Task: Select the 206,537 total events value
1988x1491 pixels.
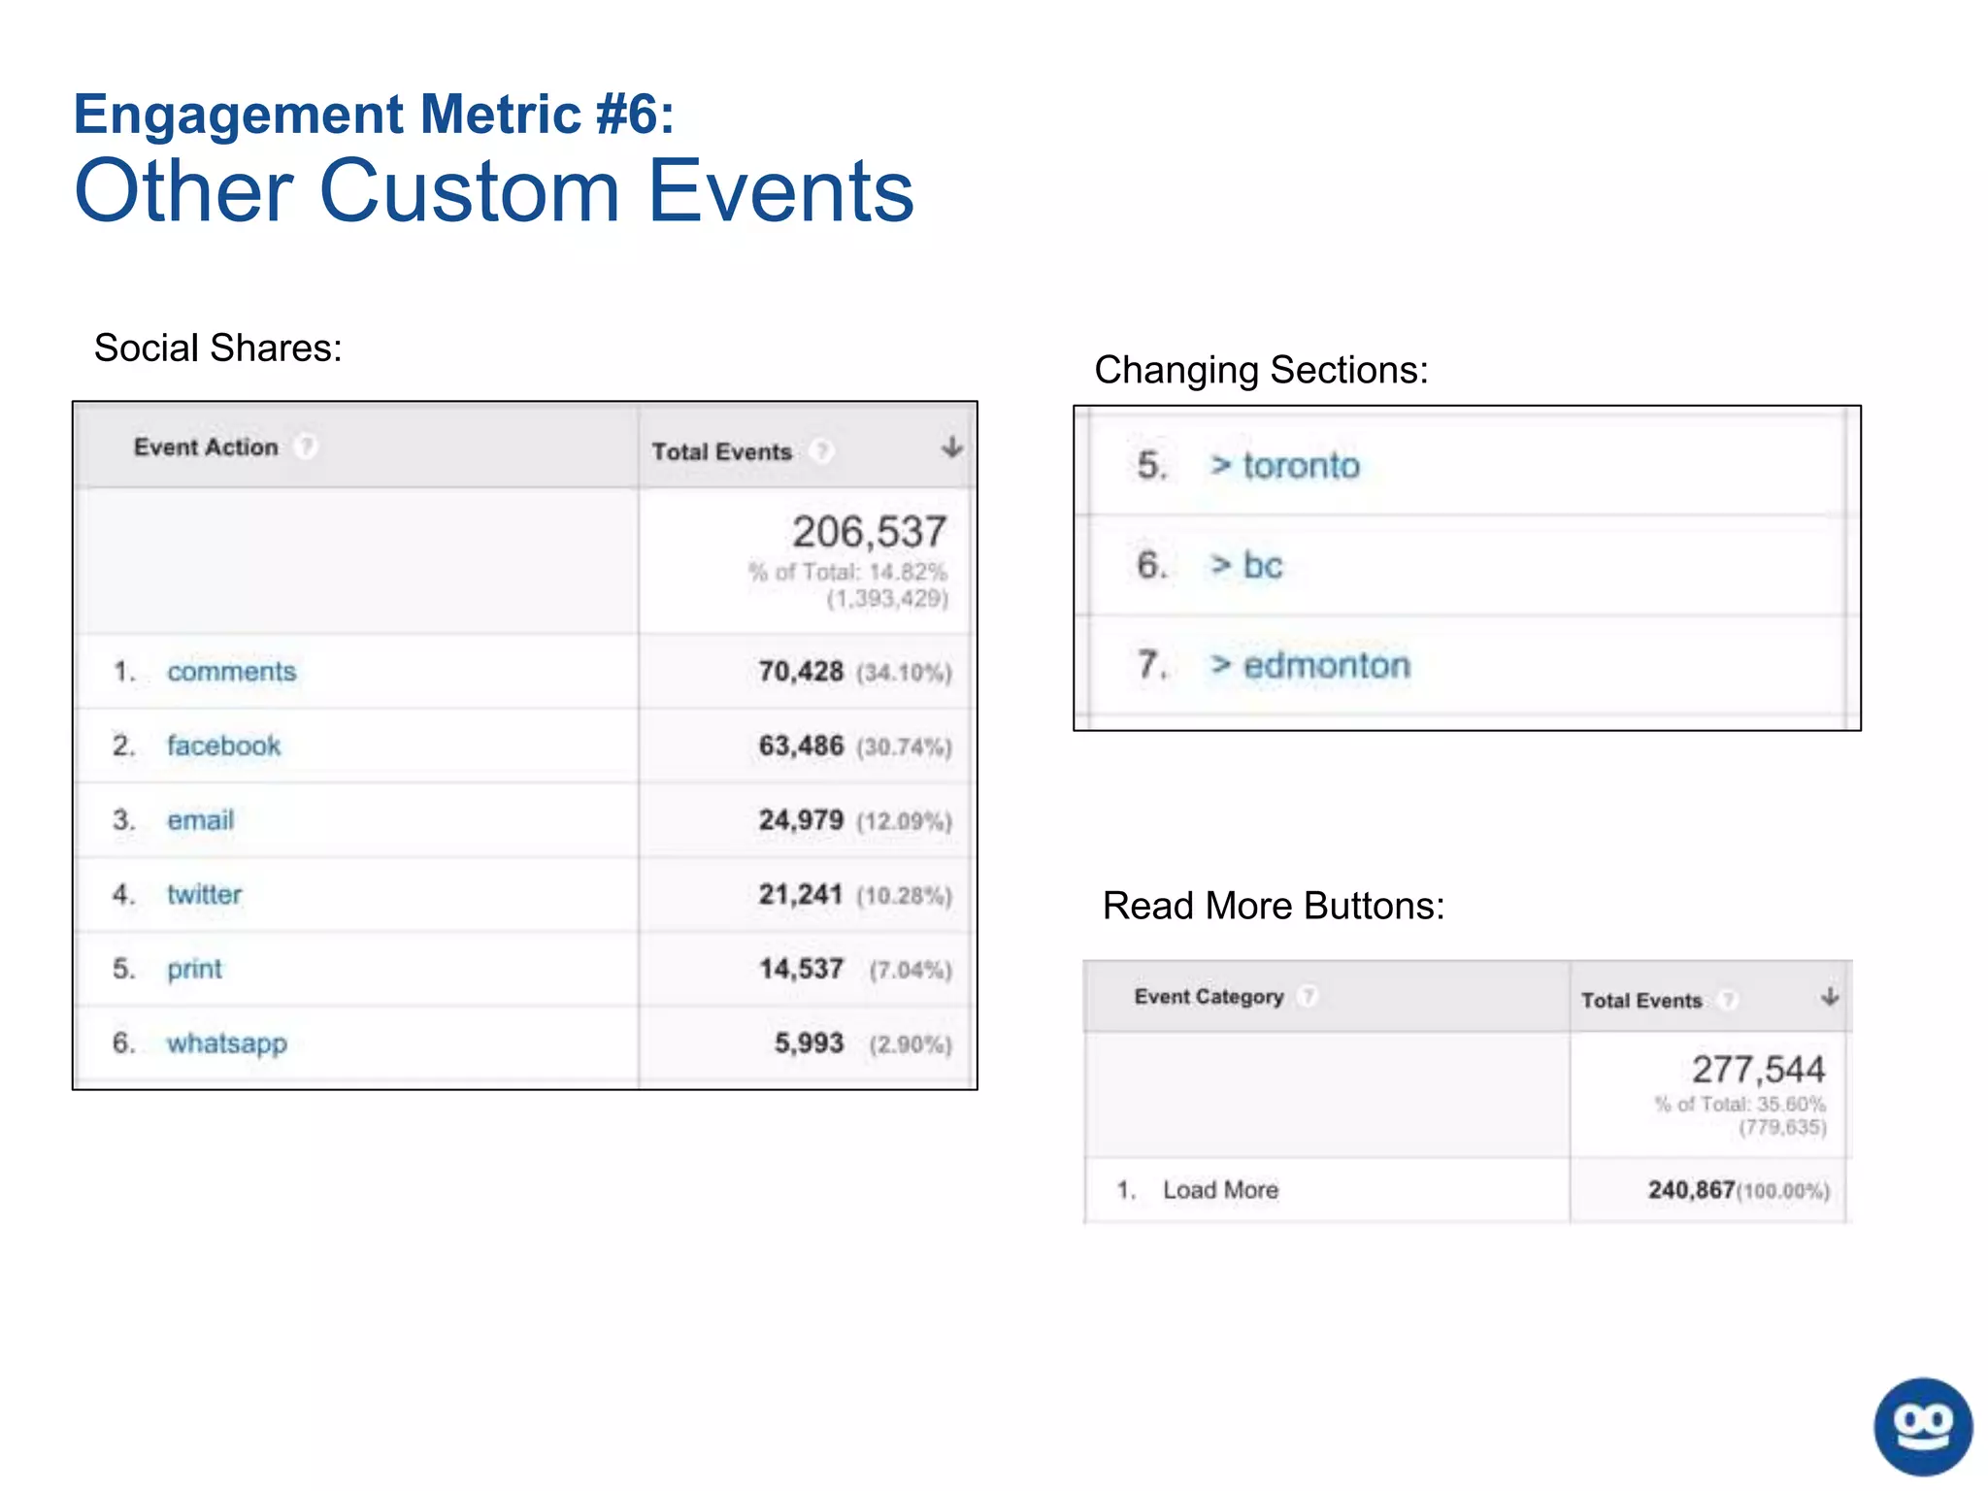Action: [869, 532]
